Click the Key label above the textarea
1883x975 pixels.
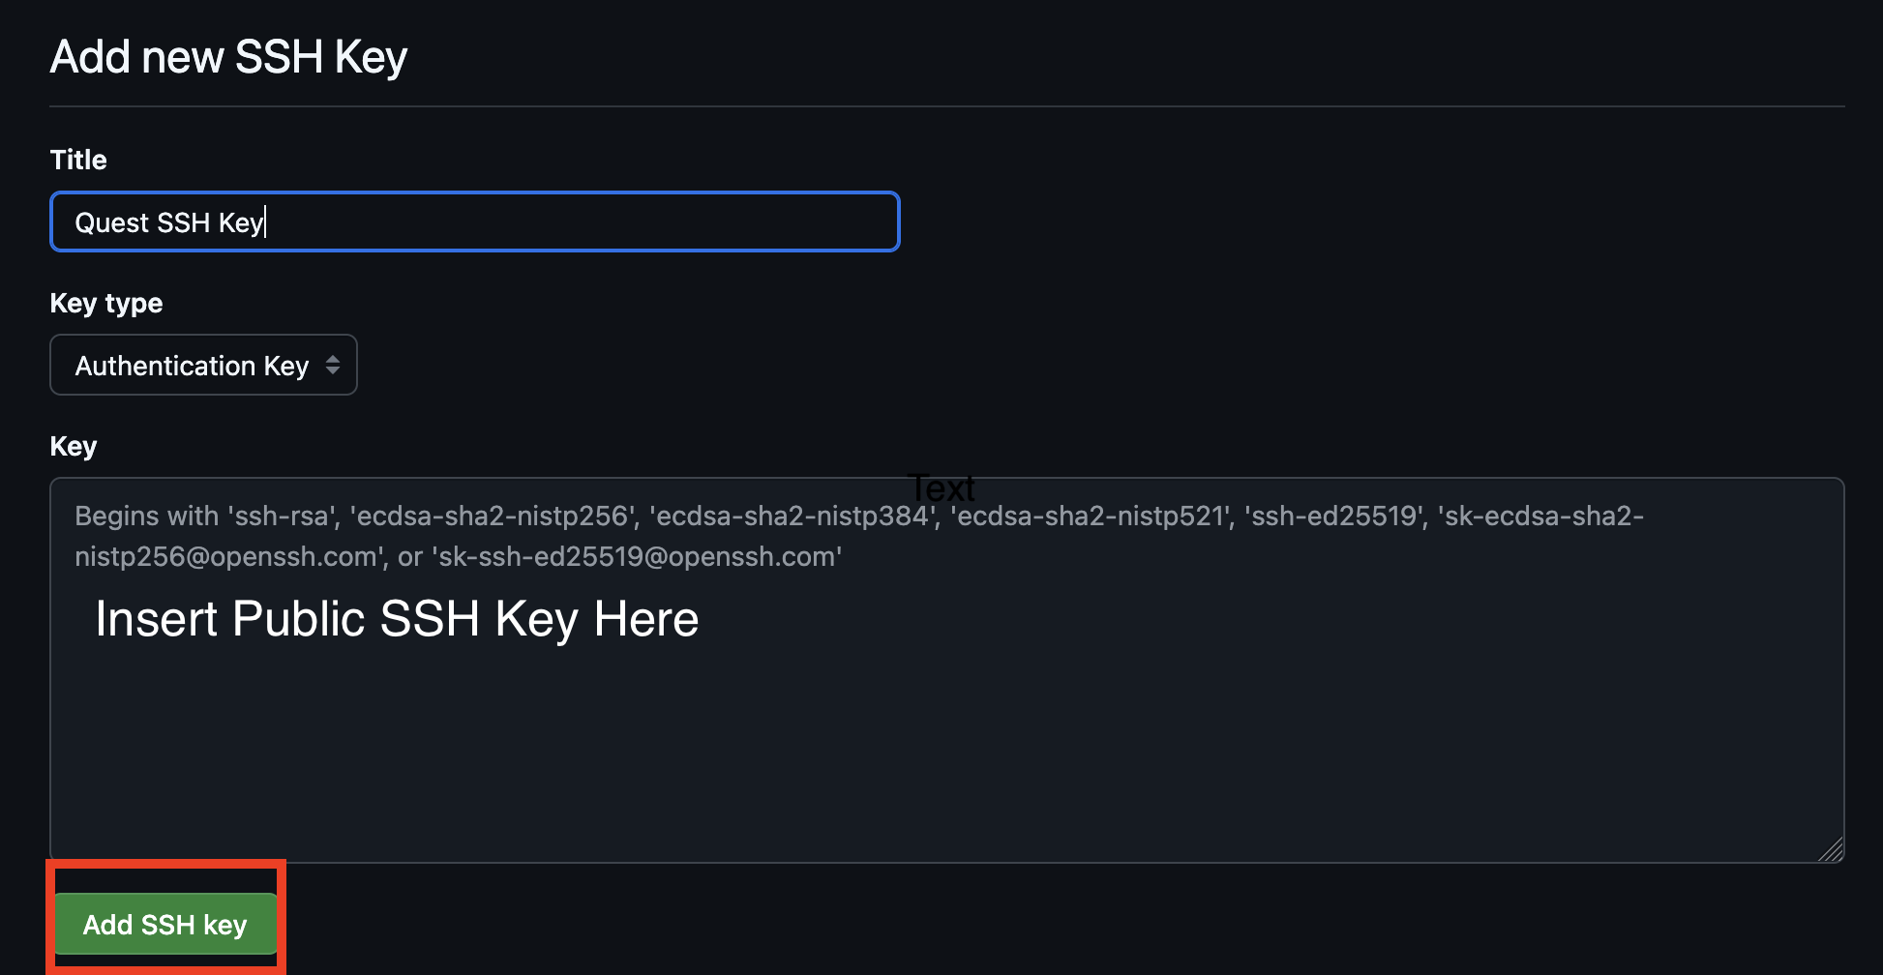click(x=73, y=446)
